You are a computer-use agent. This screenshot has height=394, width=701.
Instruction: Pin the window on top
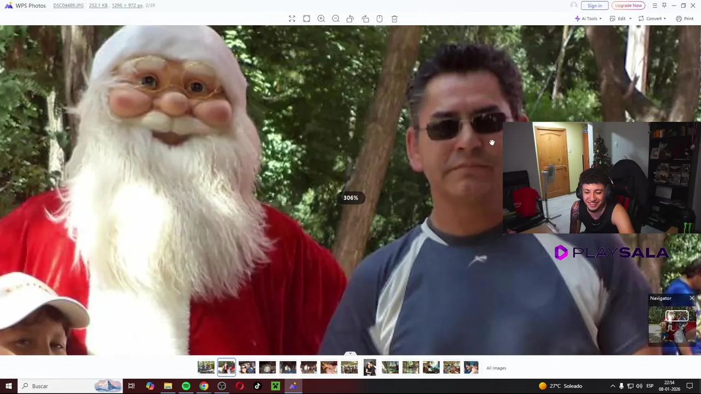pos(664,5)
